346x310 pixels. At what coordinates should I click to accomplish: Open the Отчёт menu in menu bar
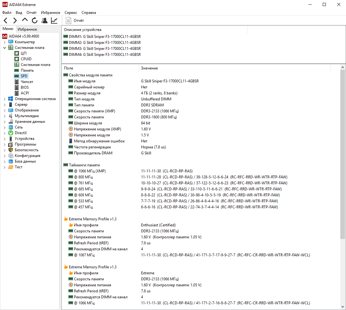click(x=31, y=13)
